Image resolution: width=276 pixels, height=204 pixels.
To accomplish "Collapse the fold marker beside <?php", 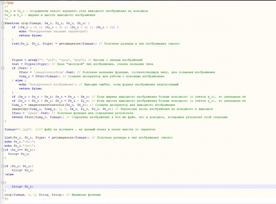I will pos(3,3).
